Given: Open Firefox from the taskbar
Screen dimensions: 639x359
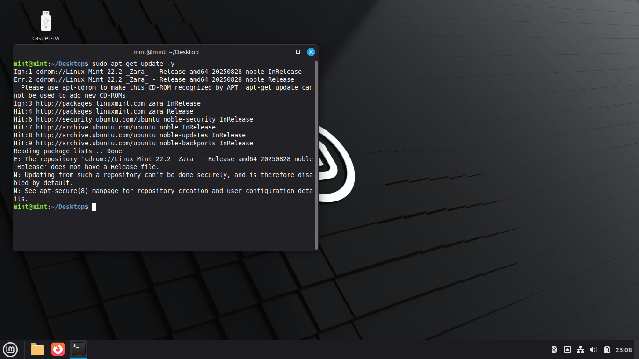Looking at the screenshot, I should [x=58, y=349].
